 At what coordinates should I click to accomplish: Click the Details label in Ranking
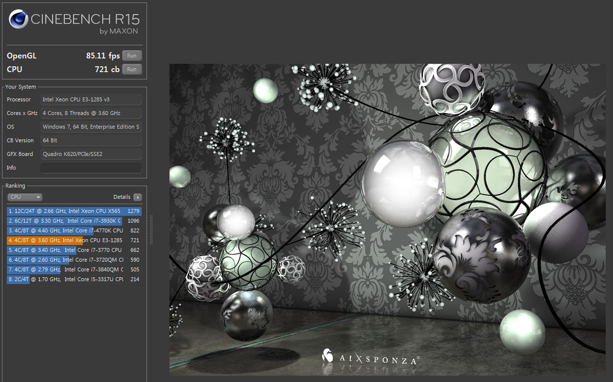[x=122, y=197]
